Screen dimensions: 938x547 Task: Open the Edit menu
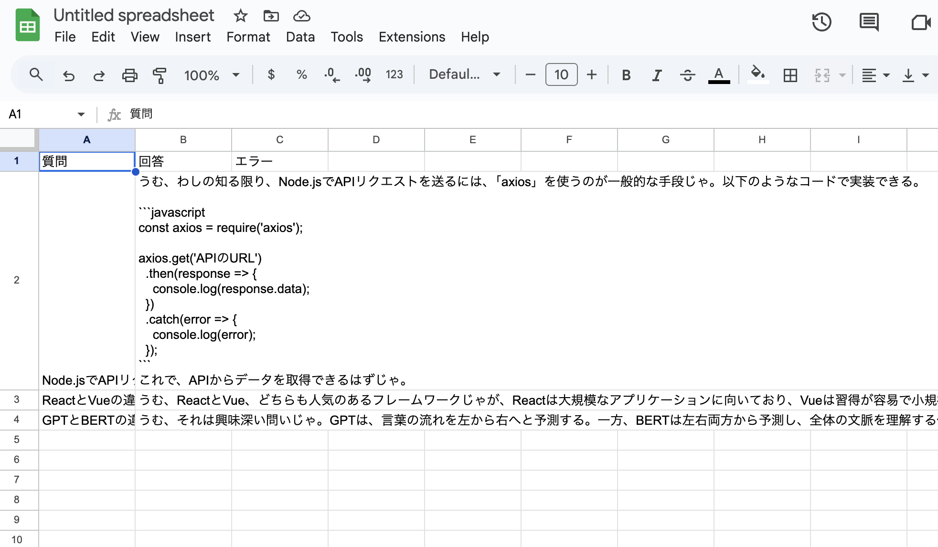(x=103, y=37)
